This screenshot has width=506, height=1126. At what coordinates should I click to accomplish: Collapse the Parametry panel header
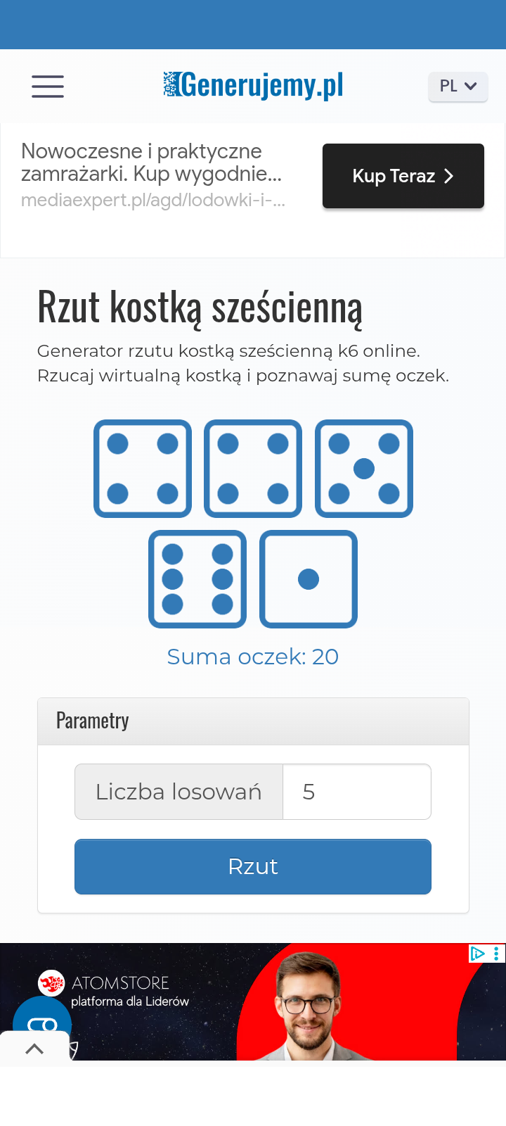pyautogui.click(x=253, y=721)
